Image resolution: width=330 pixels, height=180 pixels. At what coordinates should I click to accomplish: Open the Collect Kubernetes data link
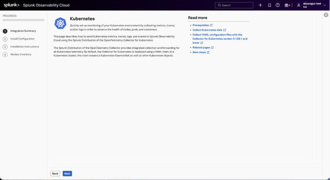(x=207, y=30)
